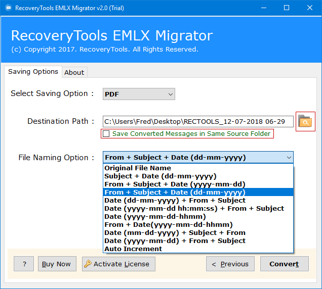This screenshot has height=289, width=322.
Task: Open the Select Saving Option PDF dropdown
Action: (139, 94)
